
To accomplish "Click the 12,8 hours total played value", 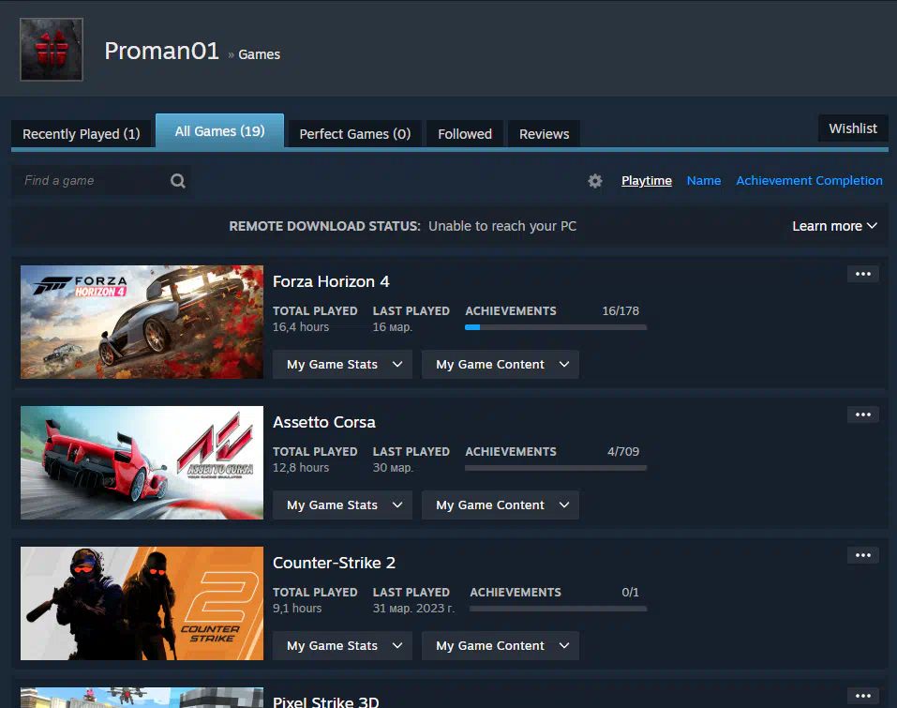I will pyautogui.click(x=301, y=468).
